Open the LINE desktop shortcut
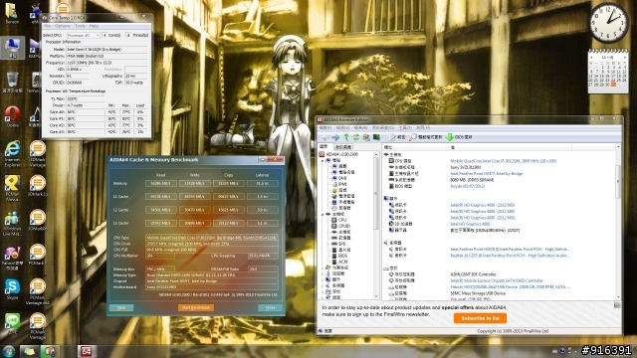 click(12, 323)
